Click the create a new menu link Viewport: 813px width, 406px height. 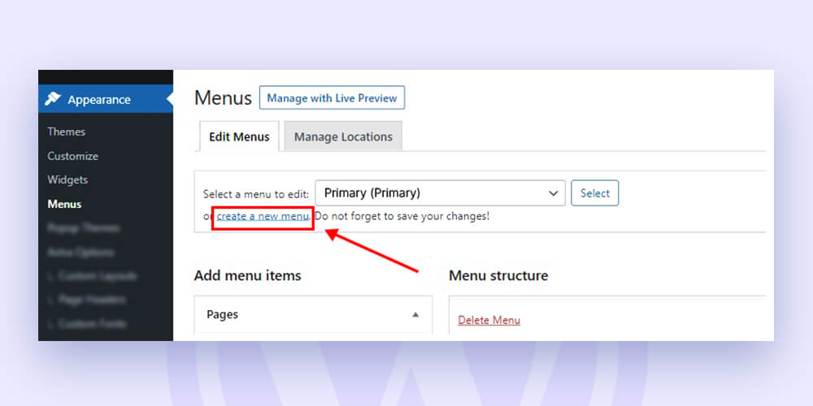tap(263, 216)
